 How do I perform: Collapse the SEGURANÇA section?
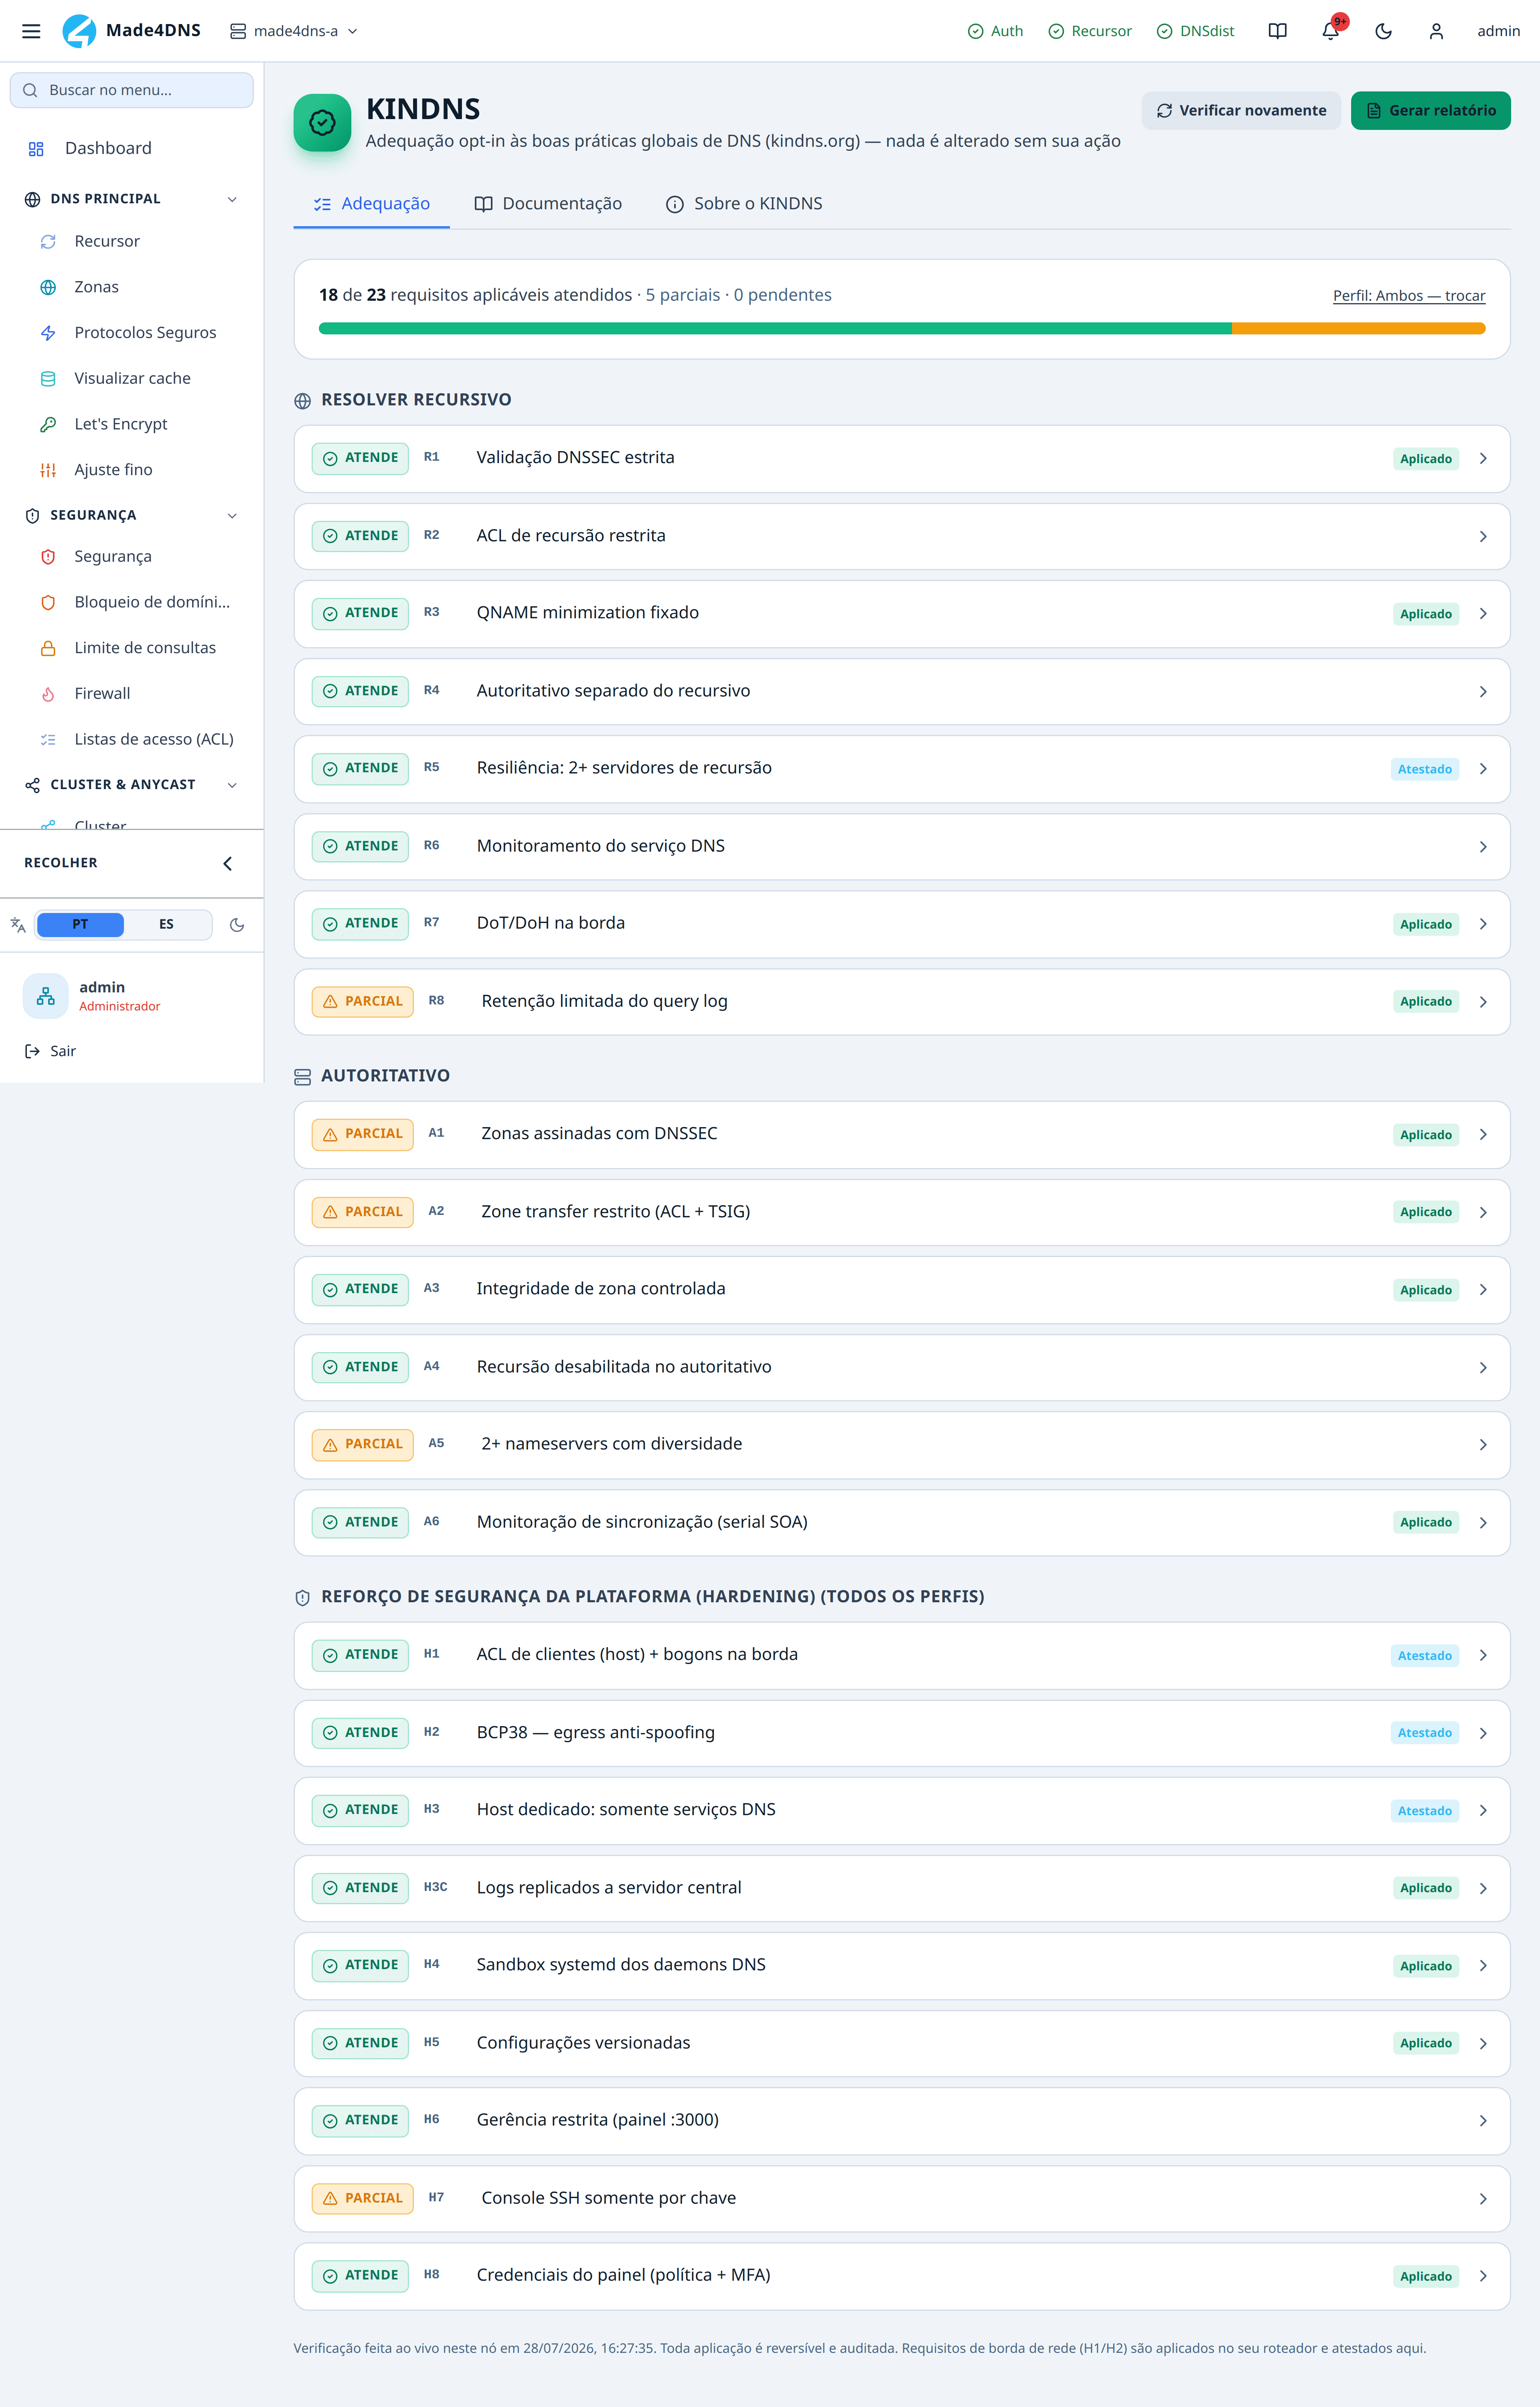tap(232, 516)
